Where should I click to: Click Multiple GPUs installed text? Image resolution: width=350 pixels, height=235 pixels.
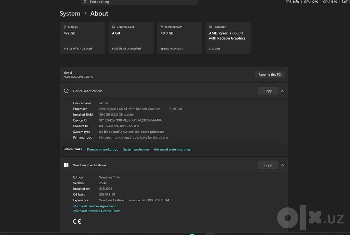point(126,48)
